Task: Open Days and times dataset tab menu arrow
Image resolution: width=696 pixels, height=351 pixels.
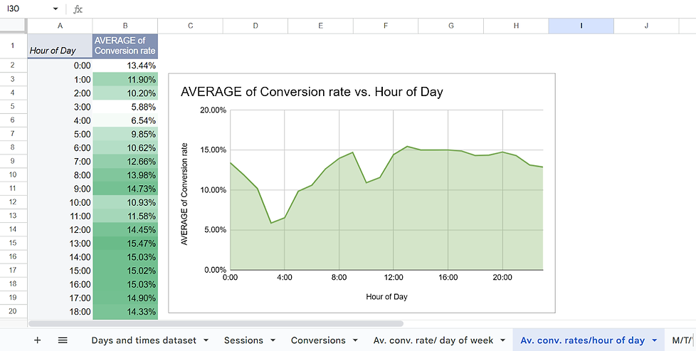Action: 206,341
